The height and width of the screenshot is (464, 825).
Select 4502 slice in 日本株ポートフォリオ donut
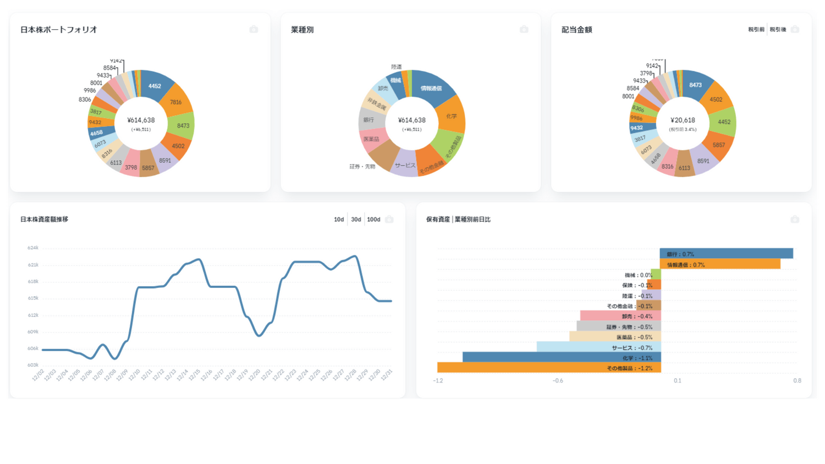(x=177, y=146)
